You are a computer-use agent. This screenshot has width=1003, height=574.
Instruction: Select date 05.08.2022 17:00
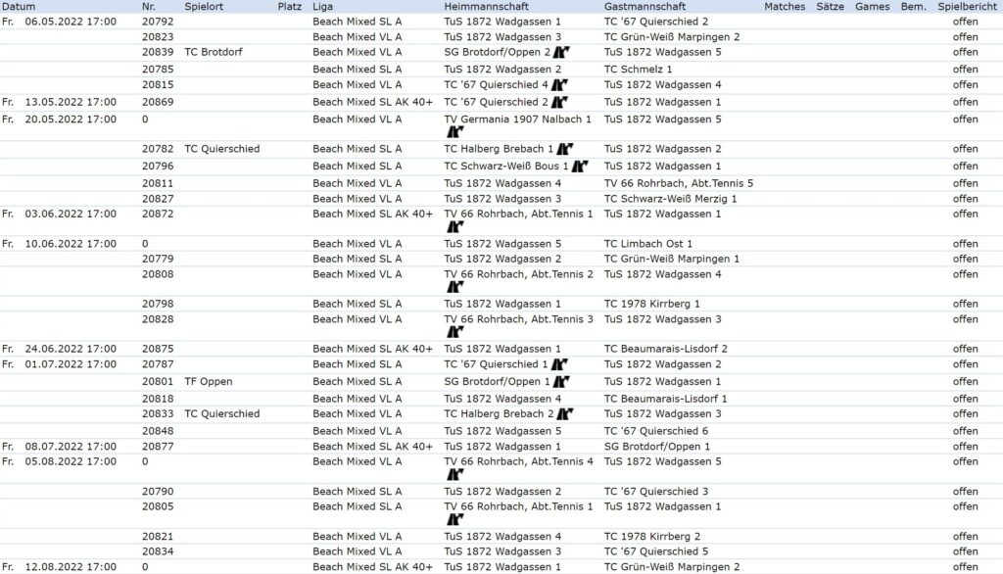pyautogui.click(x=71, y=462)
